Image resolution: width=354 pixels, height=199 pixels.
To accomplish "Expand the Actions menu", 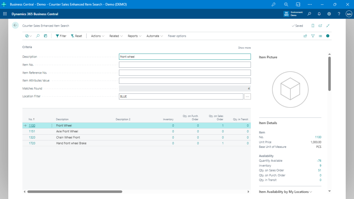I will pos(97,36).
